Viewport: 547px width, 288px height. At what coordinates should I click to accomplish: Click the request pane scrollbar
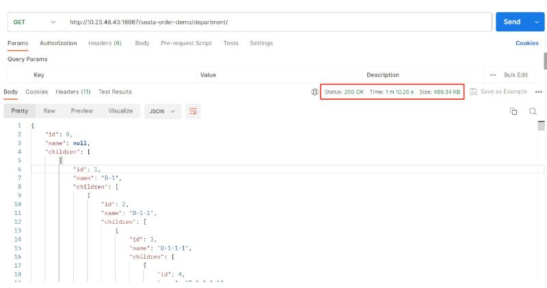[545, 61]
